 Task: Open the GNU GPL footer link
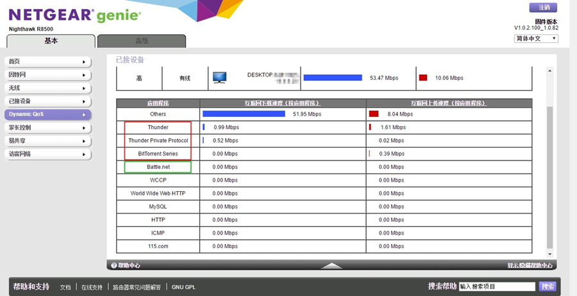pos(183,287)
